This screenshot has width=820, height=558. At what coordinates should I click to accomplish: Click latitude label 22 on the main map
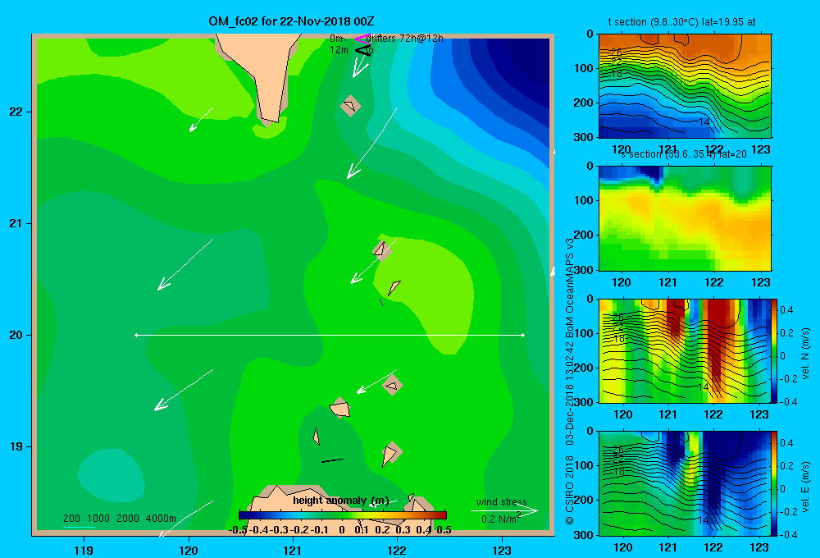(16, 112)
